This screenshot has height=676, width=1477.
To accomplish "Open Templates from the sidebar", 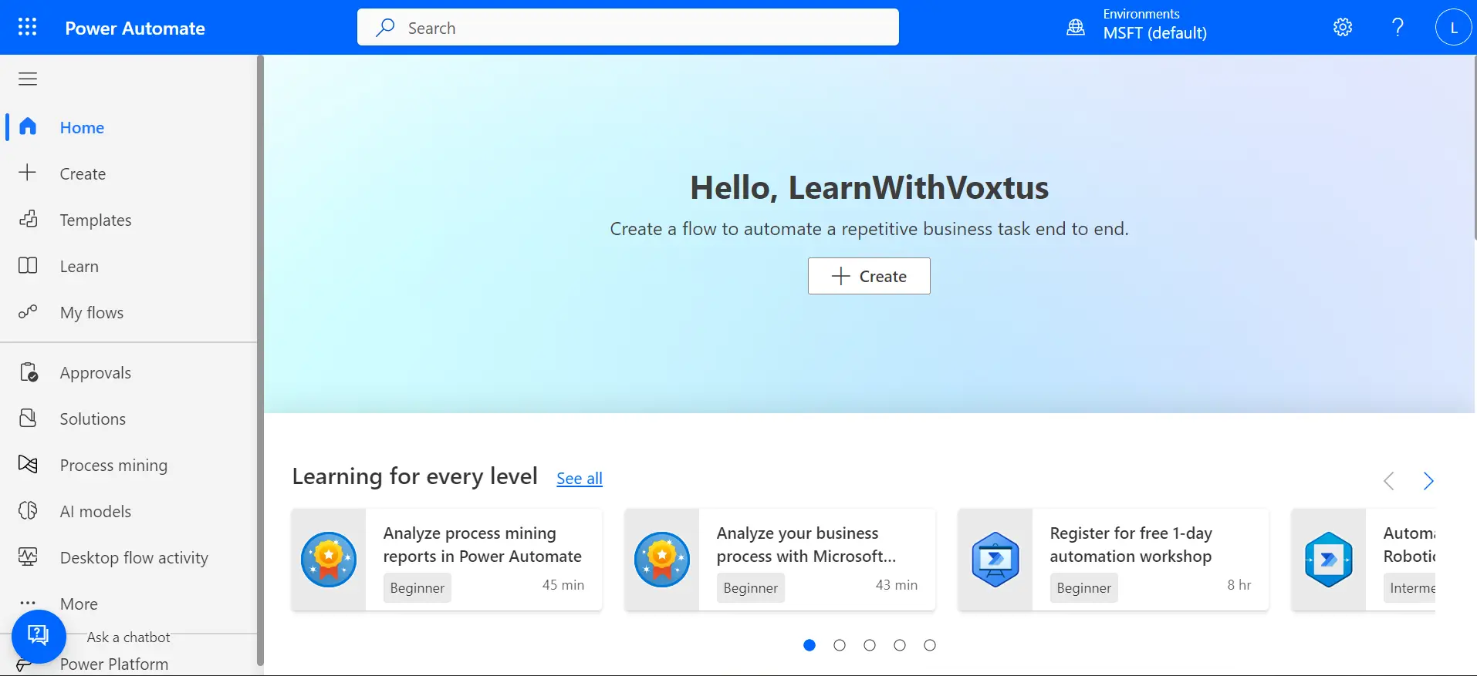I will [95, 220].
